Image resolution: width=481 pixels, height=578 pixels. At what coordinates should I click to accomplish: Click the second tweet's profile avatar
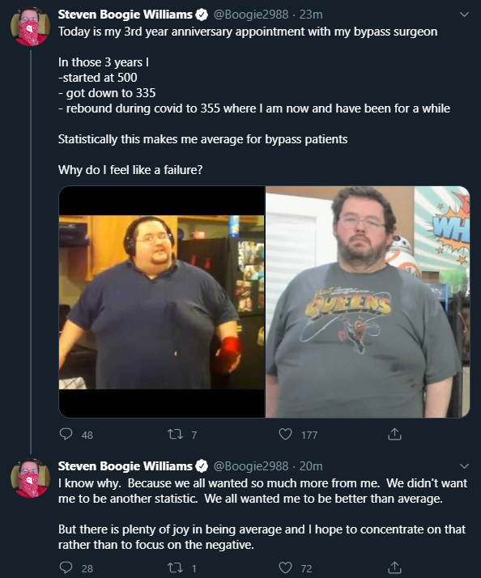tap(30, 478)
